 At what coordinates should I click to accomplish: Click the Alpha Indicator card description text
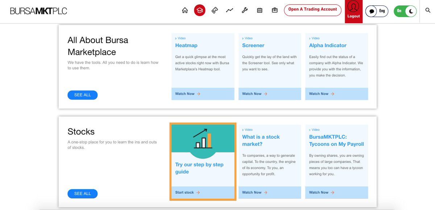[x=336, y=66]
